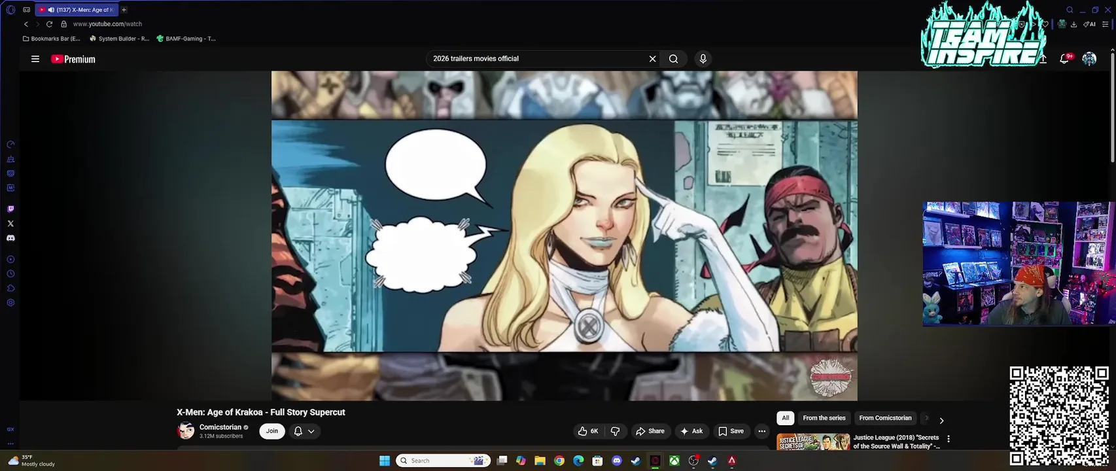Search YouTube with your voice
Screen dimensions: 1116x471
click(x=703, y=59)
